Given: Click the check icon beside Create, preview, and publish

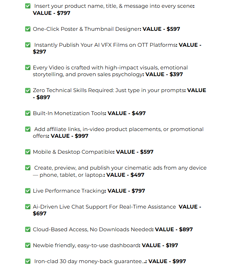Looking at the screenshot, I should coord(28,168).
